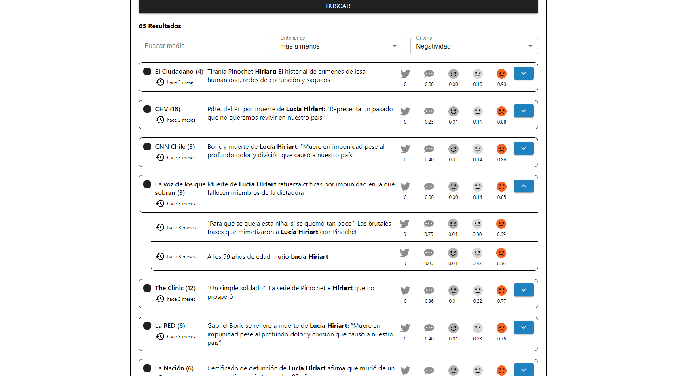Click the history clock icon next to CHV
Viewport: 689px width, 376px height.
point(160,120)
